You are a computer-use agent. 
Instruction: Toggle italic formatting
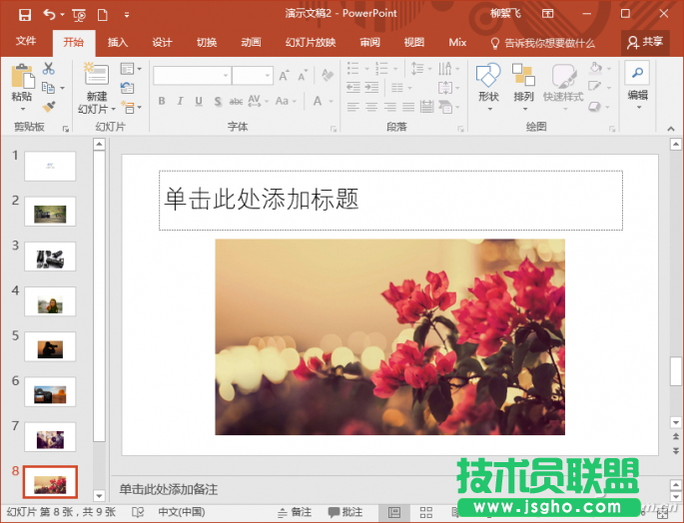180,102
